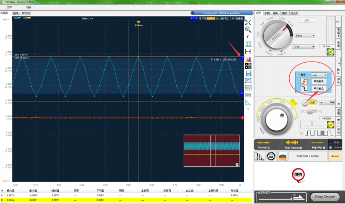Viewport: 345px width, 204px height.
Task: Click the F function icon in toolbar
Action: [x=248, y=37]
